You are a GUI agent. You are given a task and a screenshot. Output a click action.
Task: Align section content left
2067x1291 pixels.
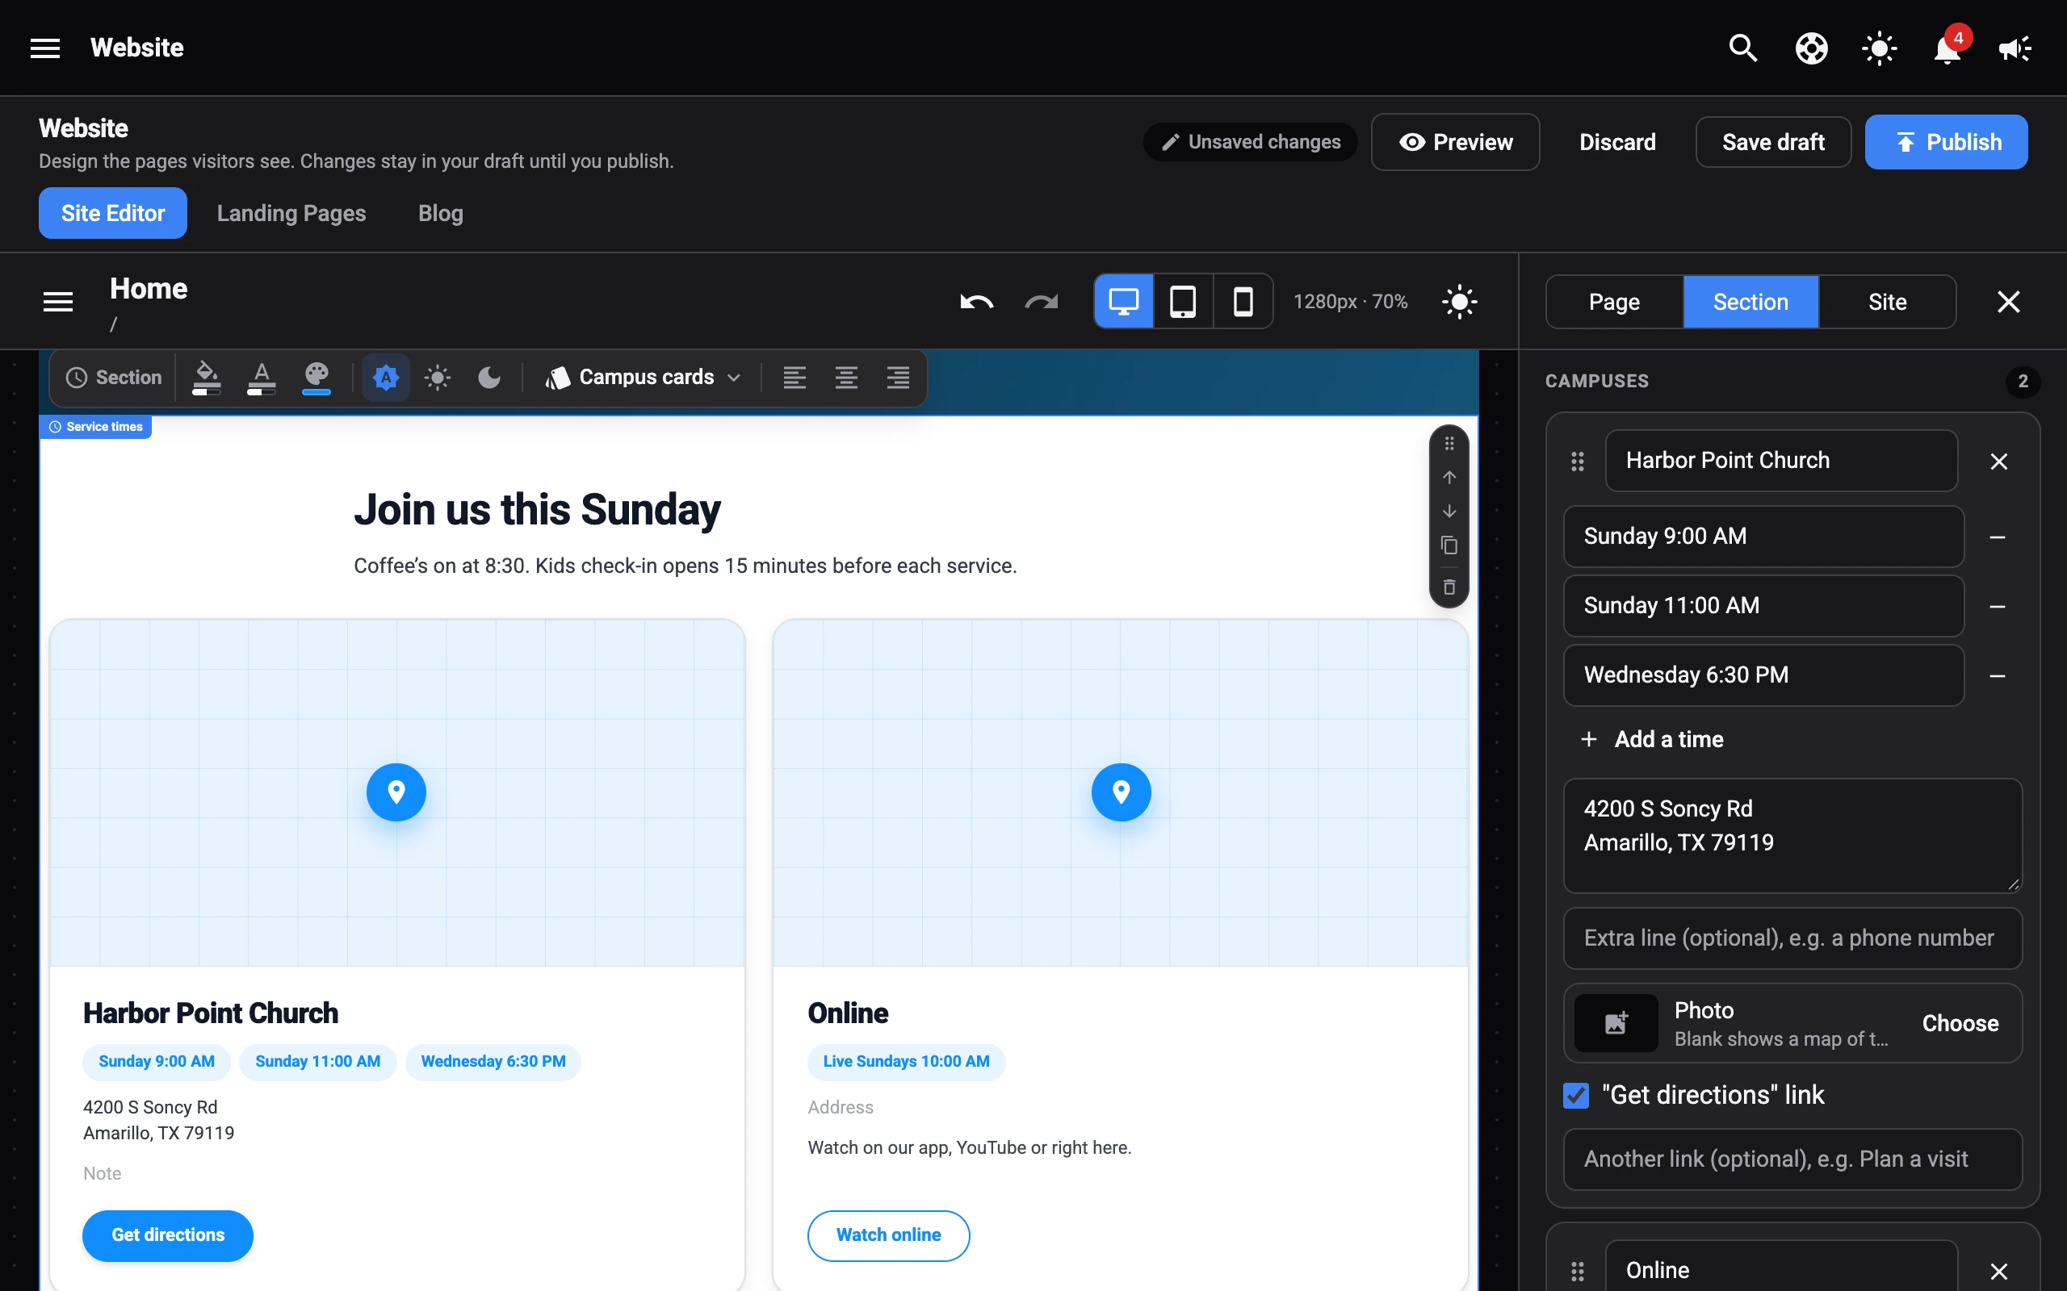pos(795,378)
